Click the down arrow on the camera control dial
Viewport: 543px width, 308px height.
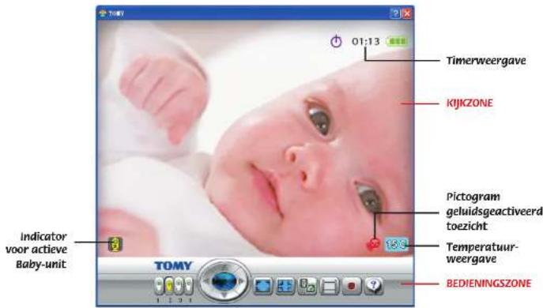pyautogui.click(x=224, y=295)
